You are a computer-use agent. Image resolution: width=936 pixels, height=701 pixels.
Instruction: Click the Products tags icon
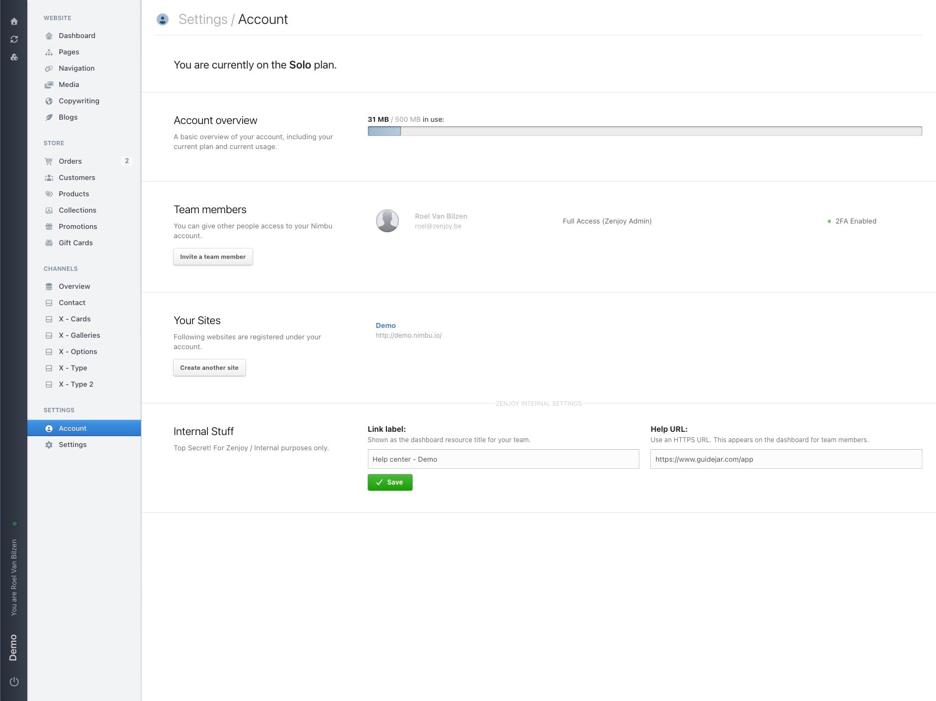pyautogui.click(x=49, y=194)
